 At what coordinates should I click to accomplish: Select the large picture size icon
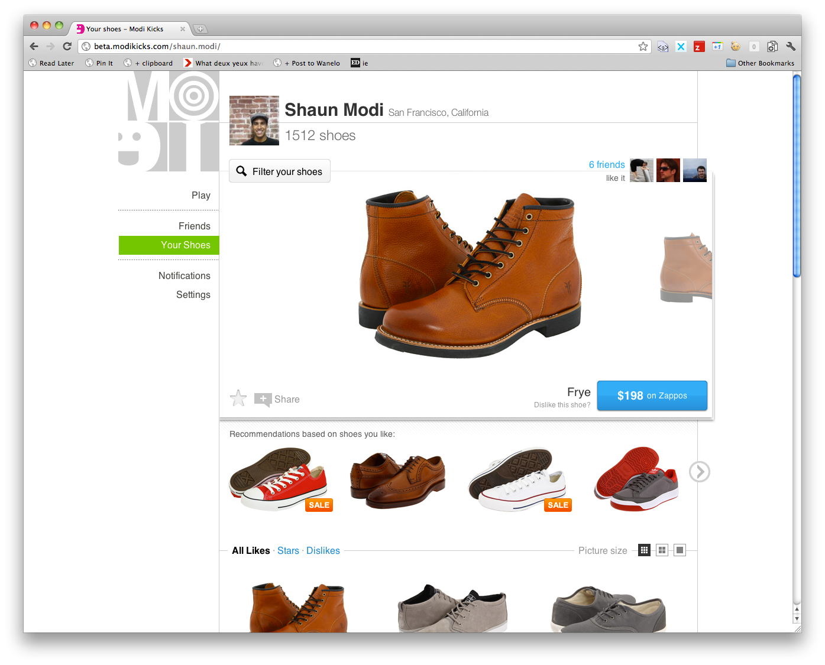(x=680, y=550)
